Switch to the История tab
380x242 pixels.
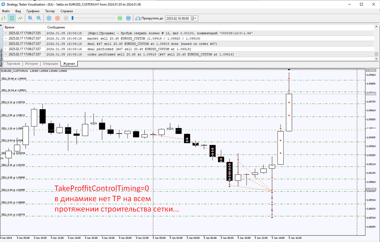click(x=31, y=64)
